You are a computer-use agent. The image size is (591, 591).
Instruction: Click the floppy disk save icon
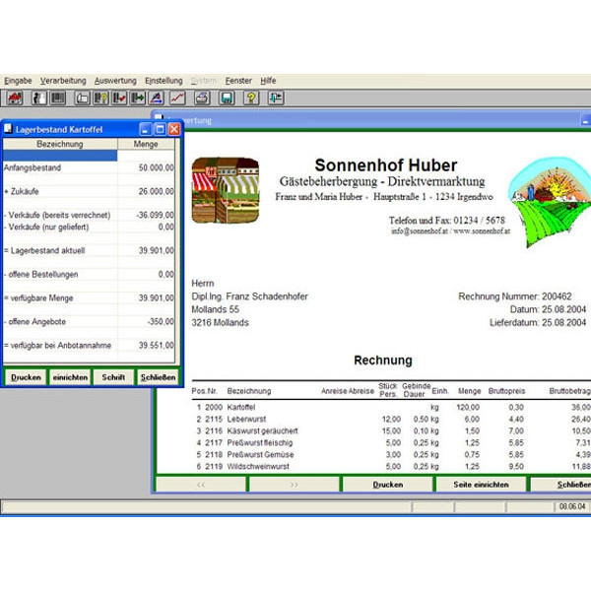pos(227,98)
